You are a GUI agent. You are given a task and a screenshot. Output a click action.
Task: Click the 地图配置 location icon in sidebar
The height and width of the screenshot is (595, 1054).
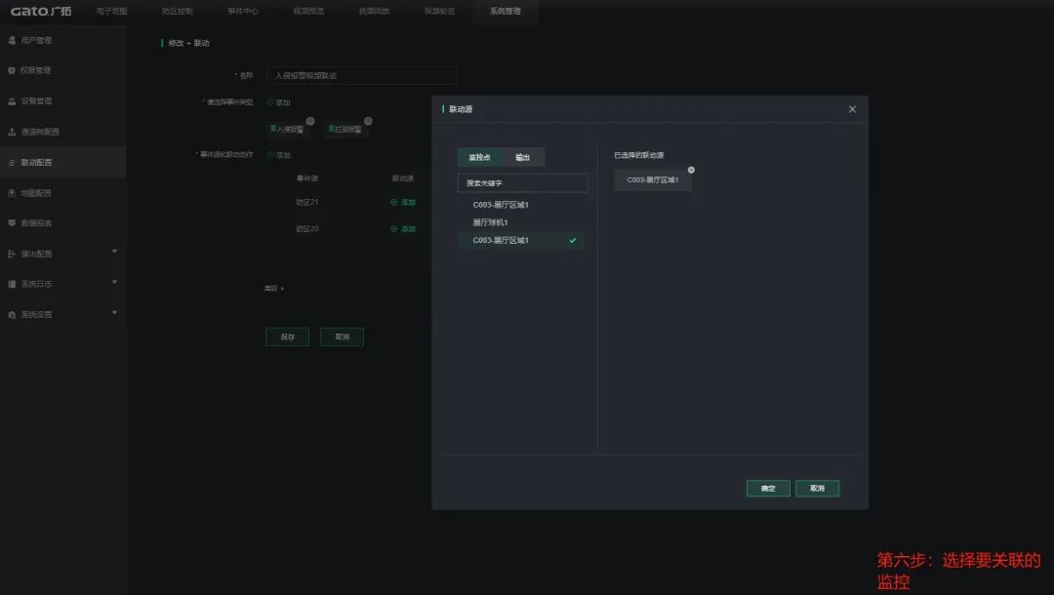point(12,193)
